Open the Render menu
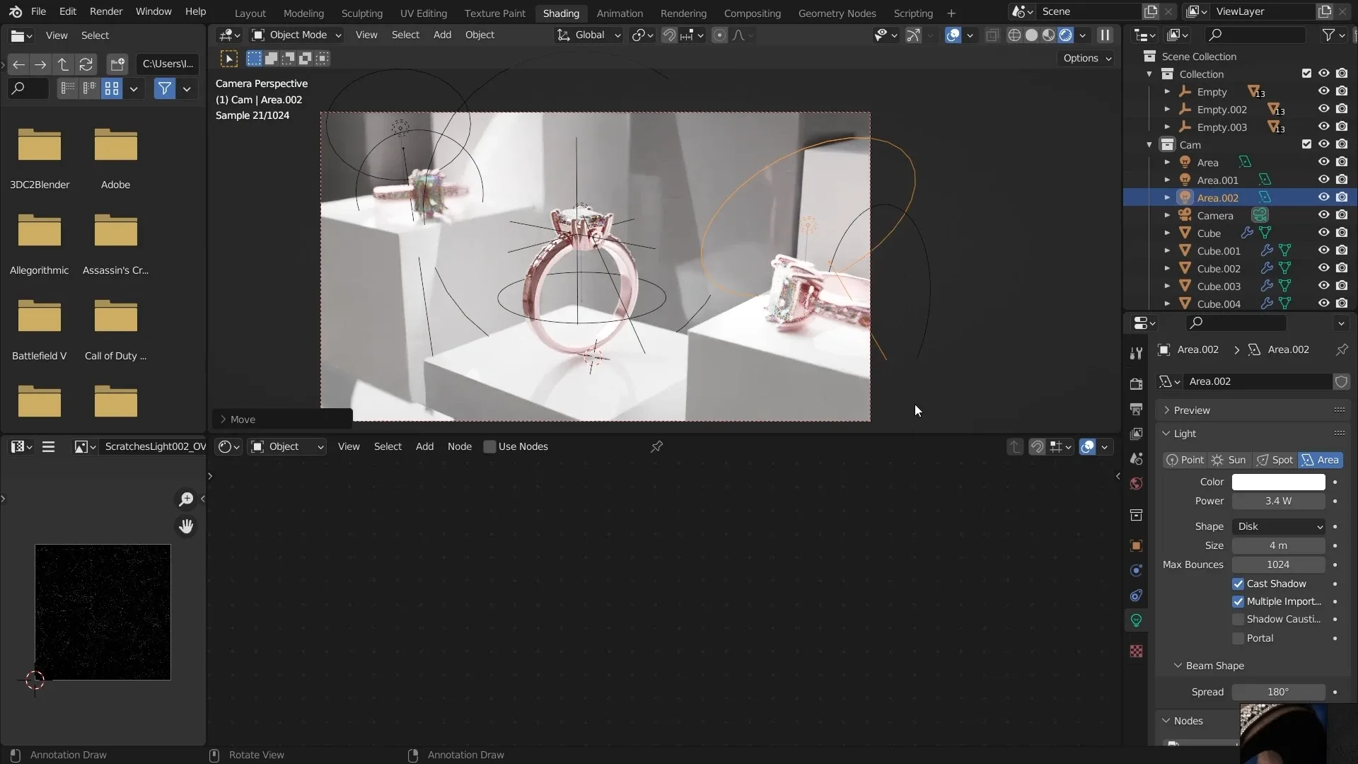 (106, 11)
